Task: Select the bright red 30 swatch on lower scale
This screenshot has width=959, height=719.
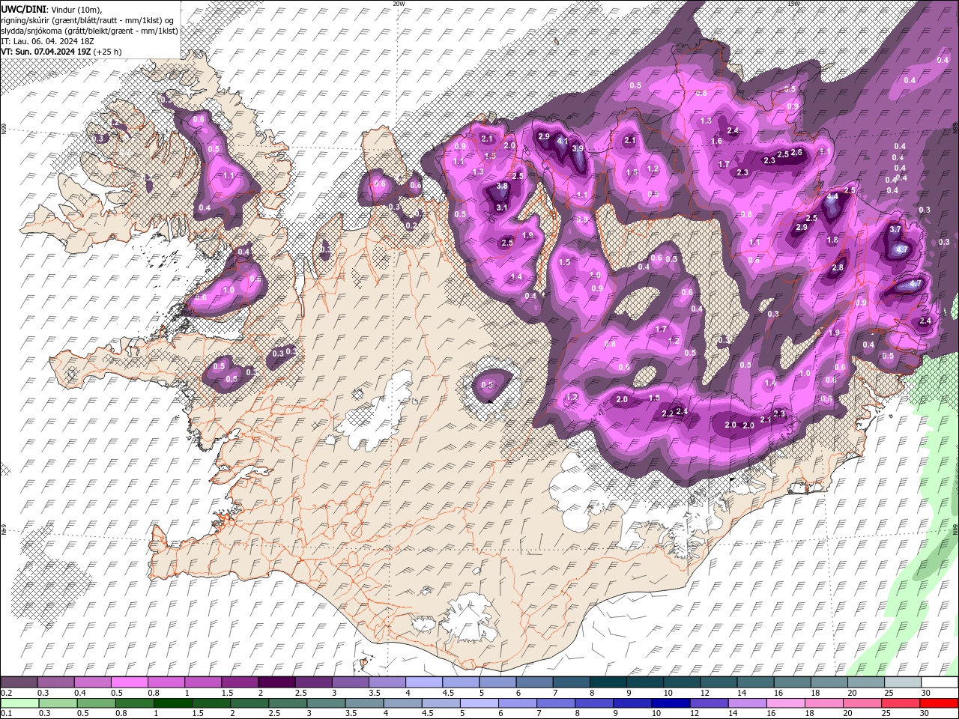Action: click(x=940, y=703)
